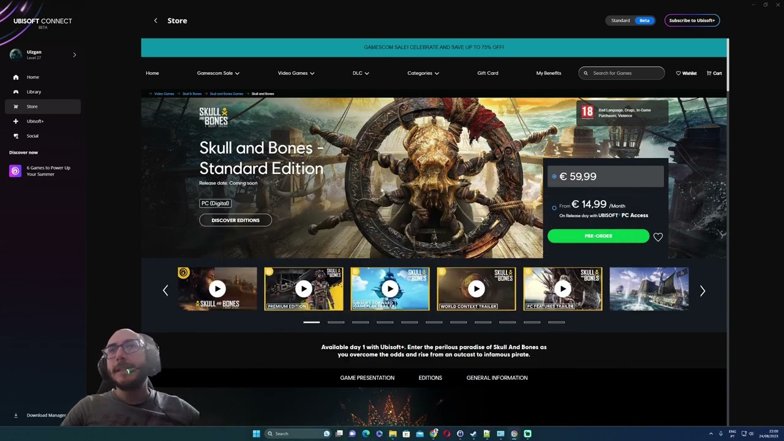The height and width of the screenshot is (441, 784).
Task: Click the carousel next arrow
Action: click(703, 290)
